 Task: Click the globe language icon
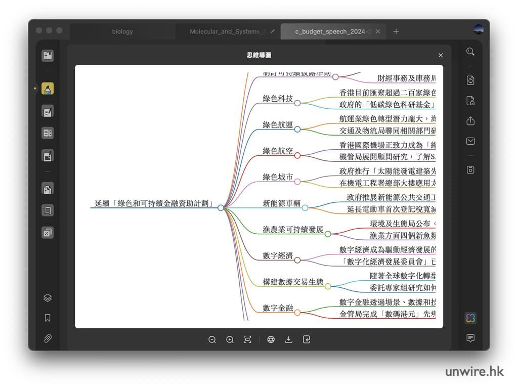tap(271, 340)
